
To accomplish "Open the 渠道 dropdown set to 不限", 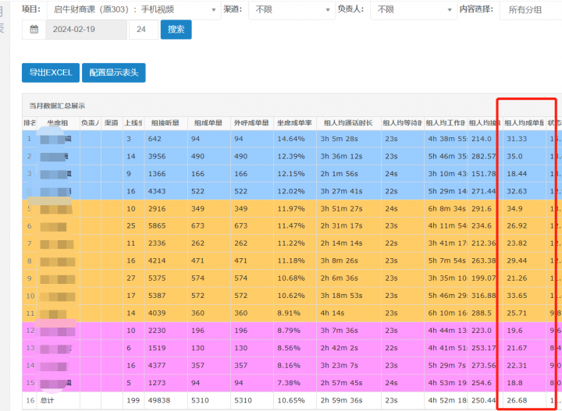I will coord(292,9).
